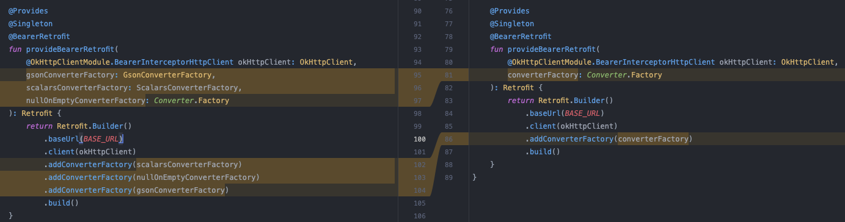Click @Provides annotation in right diff pane
This screenshot has height=222, width=845.
coord(510,11)
